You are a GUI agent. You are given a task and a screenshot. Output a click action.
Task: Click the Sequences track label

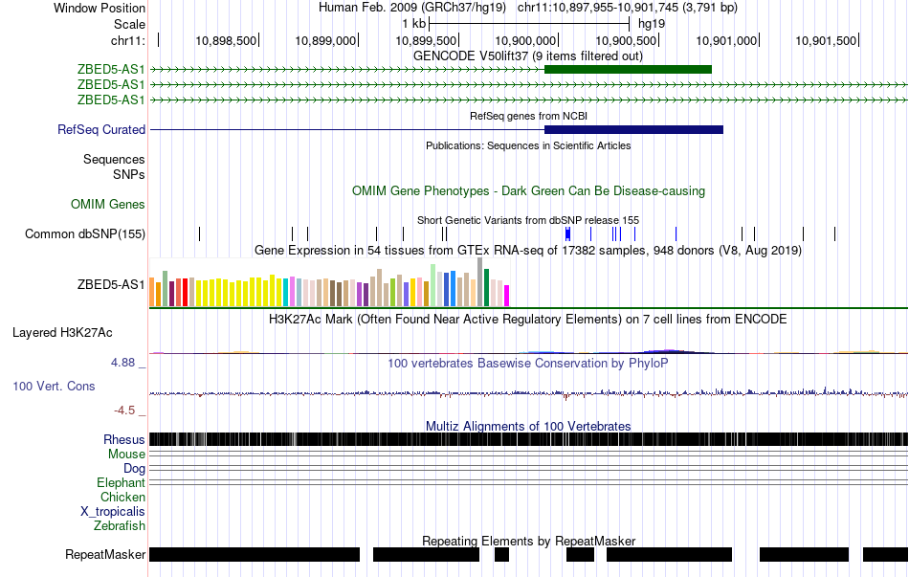pos(114,160)
